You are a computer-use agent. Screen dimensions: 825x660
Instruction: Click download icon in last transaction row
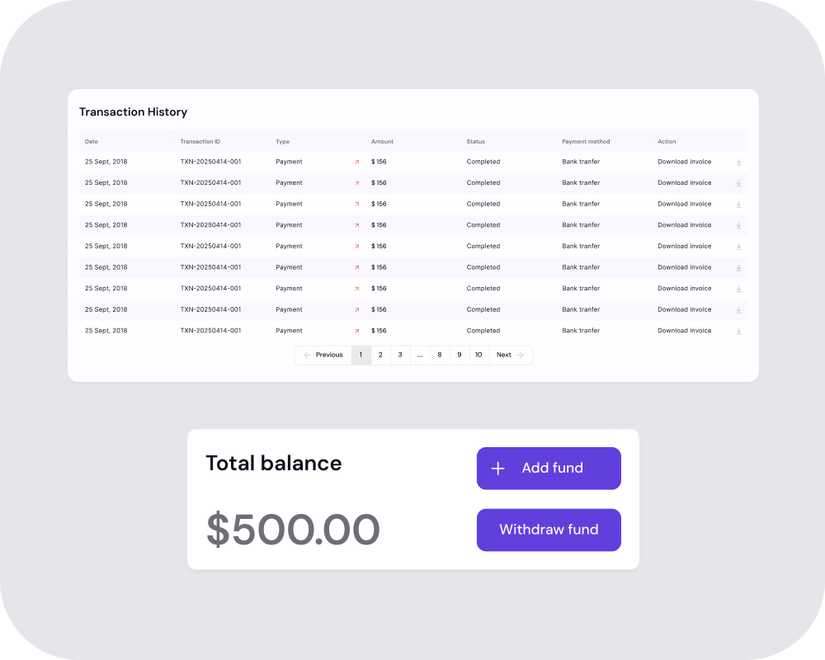(738, 331)
